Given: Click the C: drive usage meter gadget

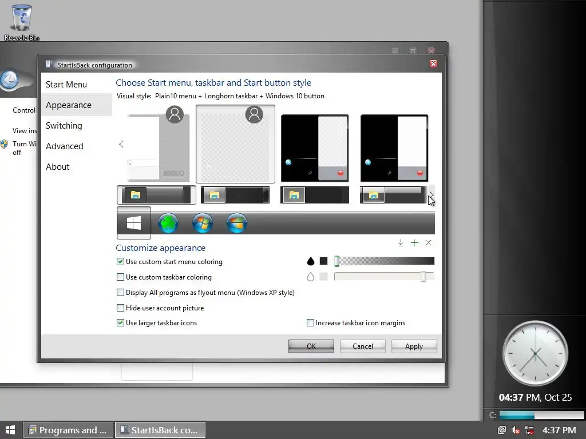Looking at the screenshot, I should pos(537,415).
